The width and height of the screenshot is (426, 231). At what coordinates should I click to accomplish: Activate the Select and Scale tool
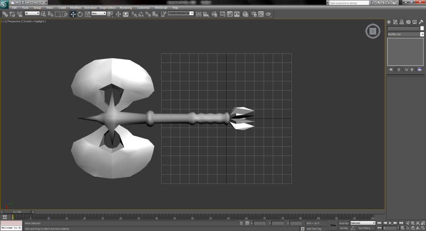tap(87, 14)
